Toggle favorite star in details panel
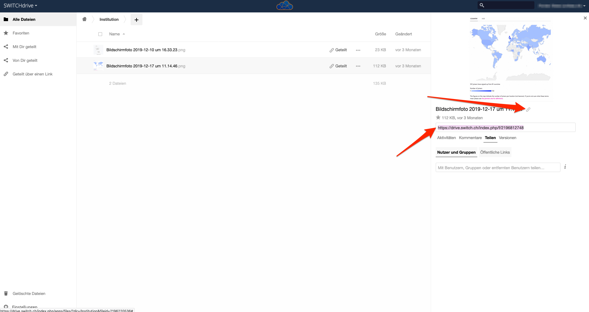589x312 pixels. click(x=438, y=118)
